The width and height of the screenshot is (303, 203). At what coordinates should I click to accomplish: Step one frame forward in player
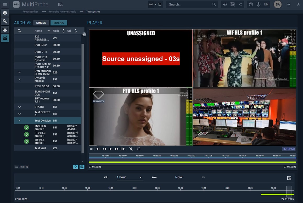(x=123, y=149)
